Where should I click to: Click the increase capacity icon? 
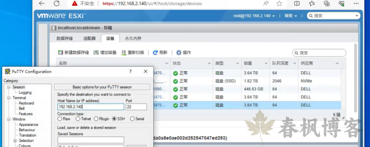click(96, 53)
